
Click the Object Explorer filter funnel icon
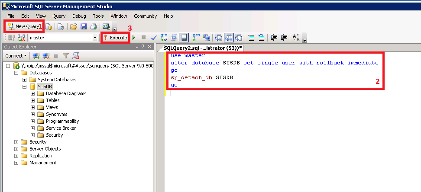tap(66, 56)
